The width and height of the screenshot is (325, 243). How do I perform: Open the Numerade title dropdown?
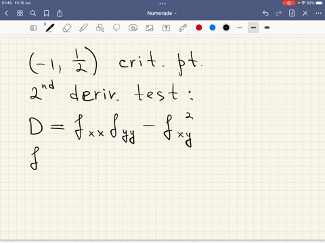162,13
